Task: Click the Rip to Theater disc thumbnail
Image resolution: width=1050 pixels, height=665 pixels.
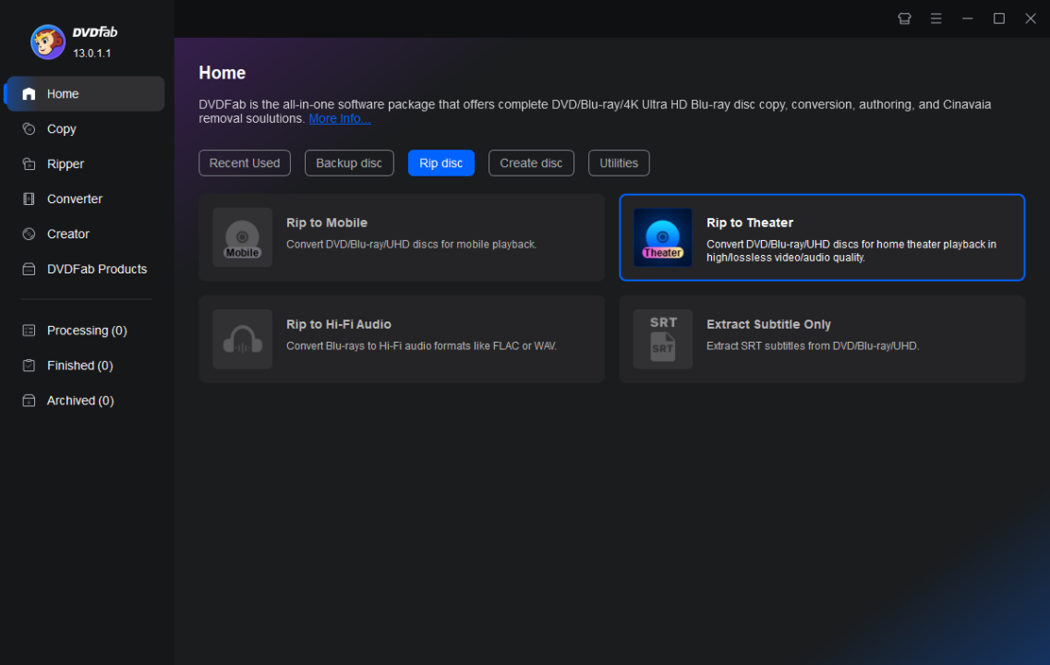Action: [662, 237]
